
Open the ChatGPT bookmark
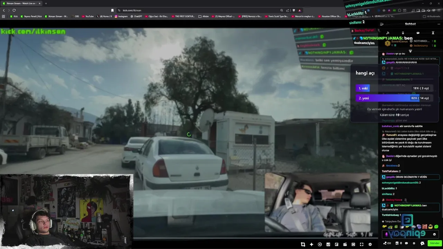pyautogui.click(x=136, y=16)
